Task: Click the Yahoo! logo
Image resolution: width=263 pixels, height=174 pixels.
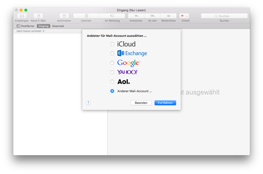Action: point(127,72)
